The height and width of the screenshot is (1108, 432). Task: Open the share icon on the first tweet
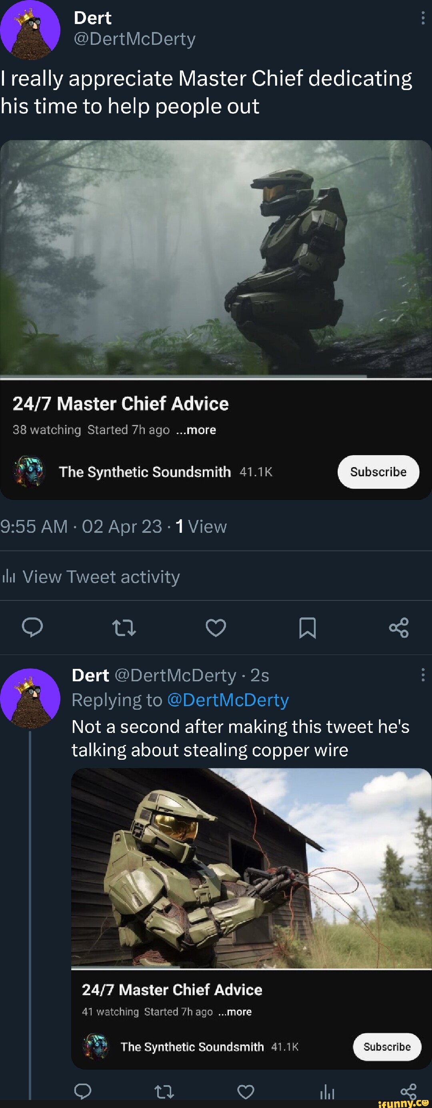pyautogui.click(x=400, y=628)
